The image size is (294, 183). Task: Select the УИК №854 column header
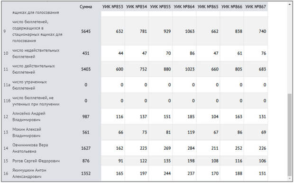137,7
